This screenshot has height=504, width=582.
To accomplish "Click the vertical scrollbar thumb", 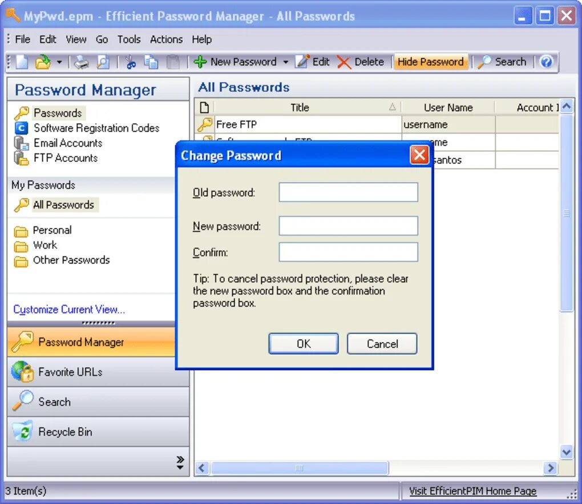I will 567,213.
